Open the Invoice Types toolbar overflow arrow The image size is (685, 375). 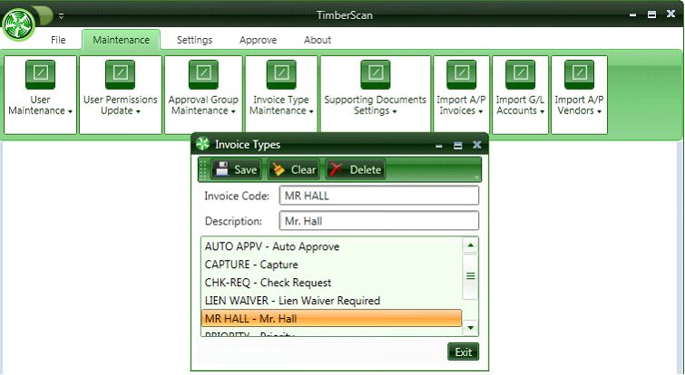coord(476,177)
